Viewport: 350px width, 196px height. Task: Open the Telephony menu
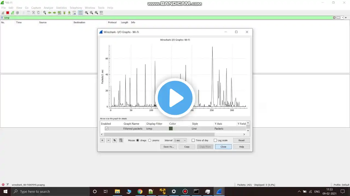76,8
